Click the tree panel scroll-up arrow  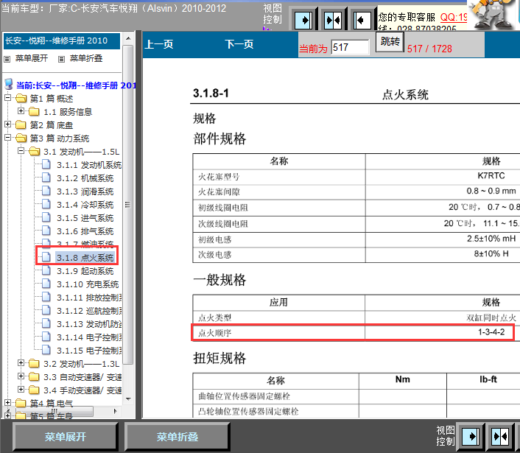coord(128,38)
